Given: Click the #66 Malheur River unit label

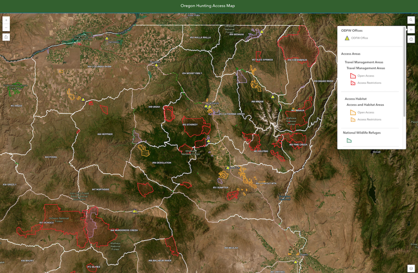Looking at the screenshot, I should point(160,260).
